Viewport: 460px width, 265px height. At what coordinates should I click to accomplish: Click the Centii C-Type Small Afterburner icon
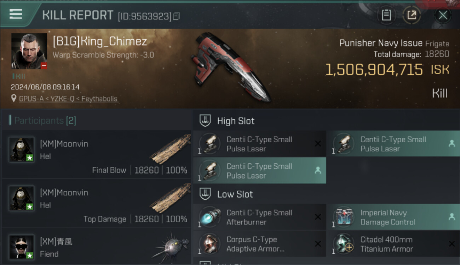coord(209,217)
